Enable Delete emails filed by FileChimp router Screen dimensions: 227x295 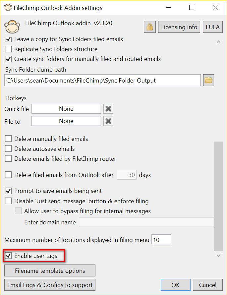click(8, 159)
